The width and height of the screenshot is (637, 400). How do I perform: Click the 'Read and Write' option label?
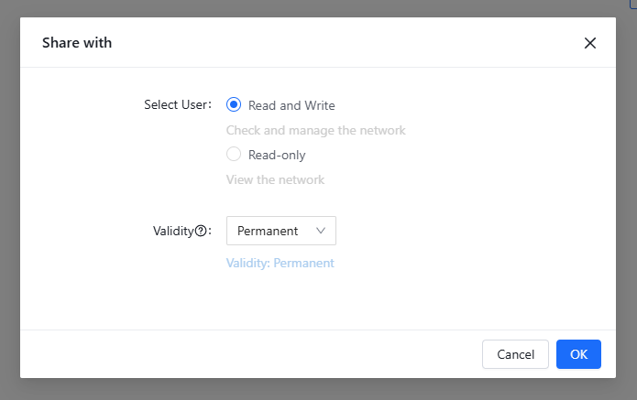(x=291, y=105)
